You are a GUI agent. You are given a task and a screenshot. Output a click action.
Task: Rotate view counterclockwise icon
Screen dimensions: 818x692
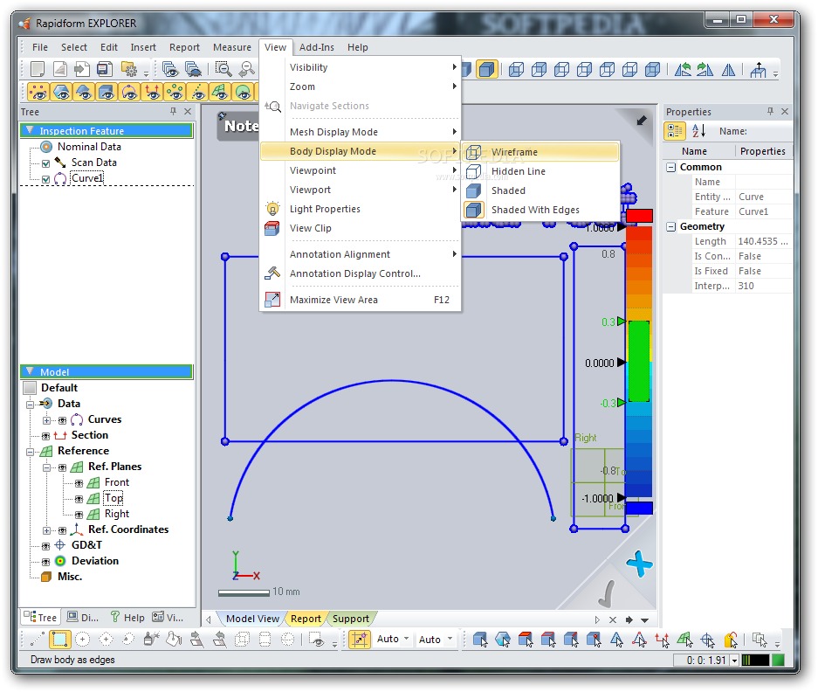pyautogui.click(x=683, y=69)
